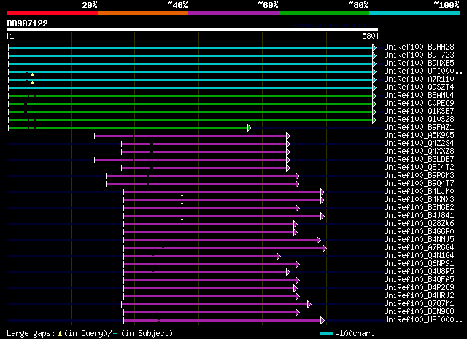Click arrowhead ending the UniRef100_Q4N1G4 alignment
The image size is (467, 339).
point(279,257)
